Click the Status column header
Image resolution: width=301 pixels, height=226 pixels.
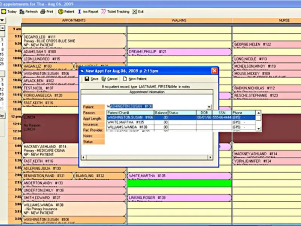[182, 113]
